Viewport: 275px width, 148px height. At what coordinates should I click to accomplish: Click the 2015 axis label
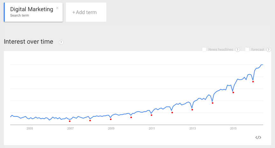click(x=233, y=129)
